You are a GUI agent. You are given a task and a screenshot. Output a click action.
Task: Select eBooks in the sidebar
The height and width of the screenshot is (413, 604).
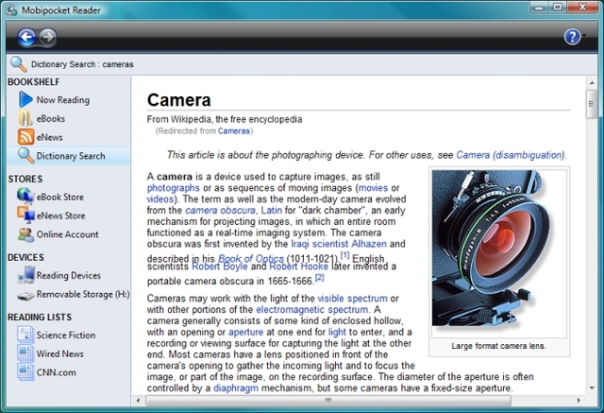pos(50,119)
